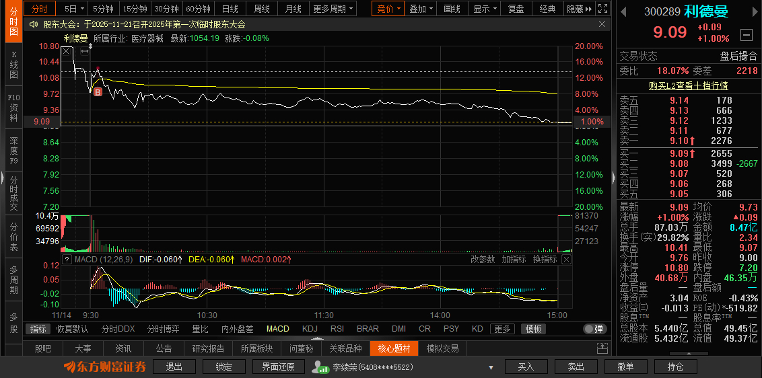Switch to 月线 chart

point(293,9)
